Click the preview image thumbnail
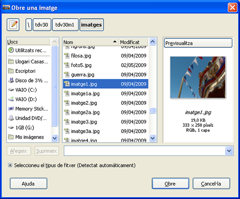240x199 pixels. [x=198, y=77]
